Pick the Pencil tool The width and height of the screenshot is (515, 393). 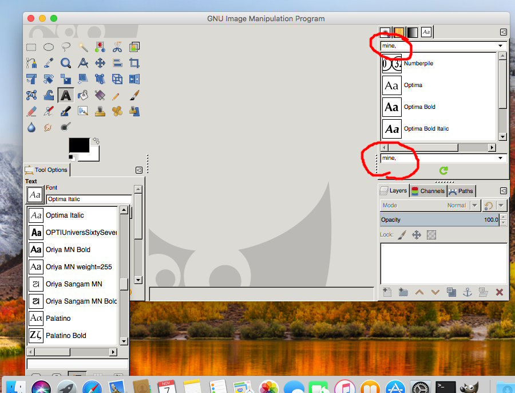point(116,96)
